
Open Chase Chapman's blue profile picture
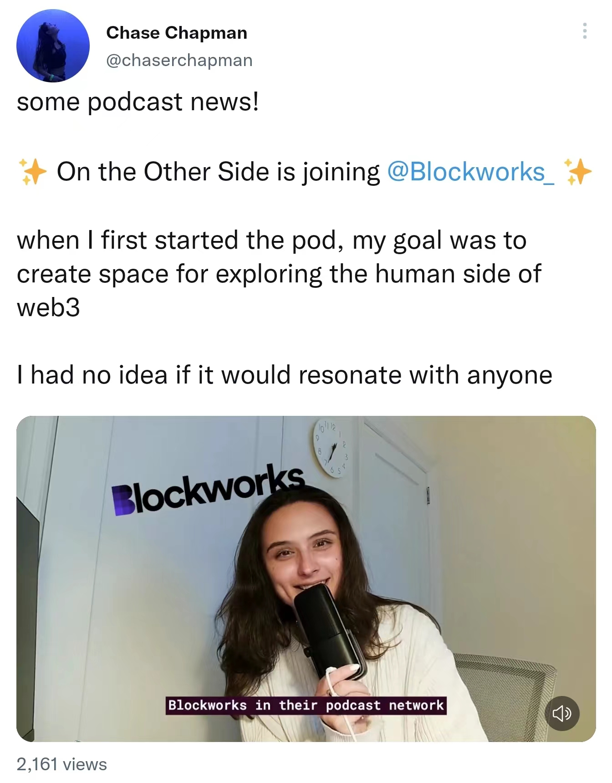(x=53, y=46)
